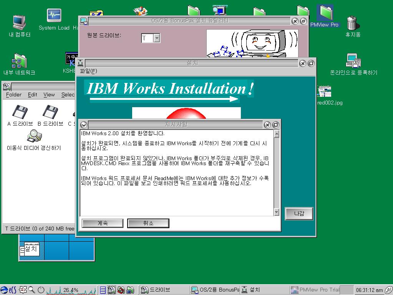Click the instructions scrollbar up arrow
This screenshot has width=393, height=295.
point(277,134)
